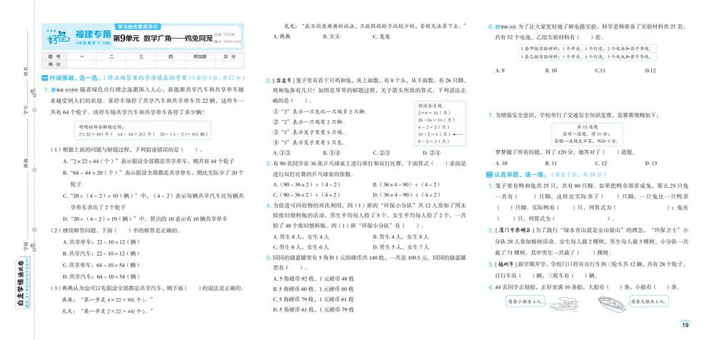Click the large boat illustration
The width and height of the screenshot is (714, 340).
point(611,303)
